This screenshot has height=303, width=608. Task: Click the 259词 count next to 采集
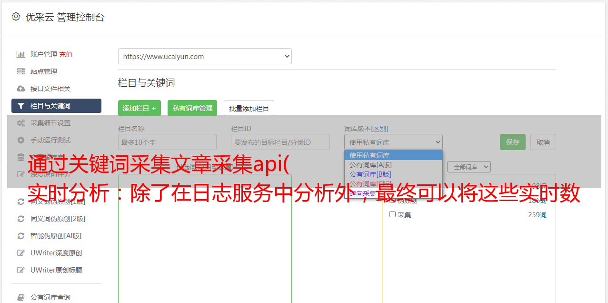pos(537,215)
